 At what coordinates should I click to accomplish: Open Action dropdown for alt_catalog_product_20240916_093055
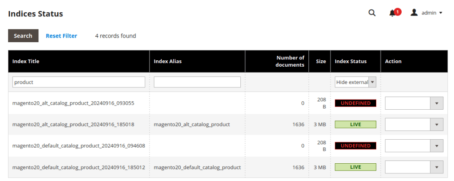click(x=414, y=103)
